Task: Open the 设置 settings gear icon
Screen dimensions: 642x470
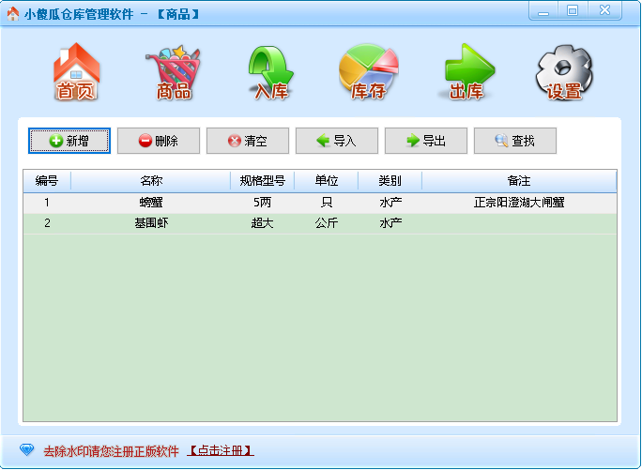Action: tap(564, 72)
